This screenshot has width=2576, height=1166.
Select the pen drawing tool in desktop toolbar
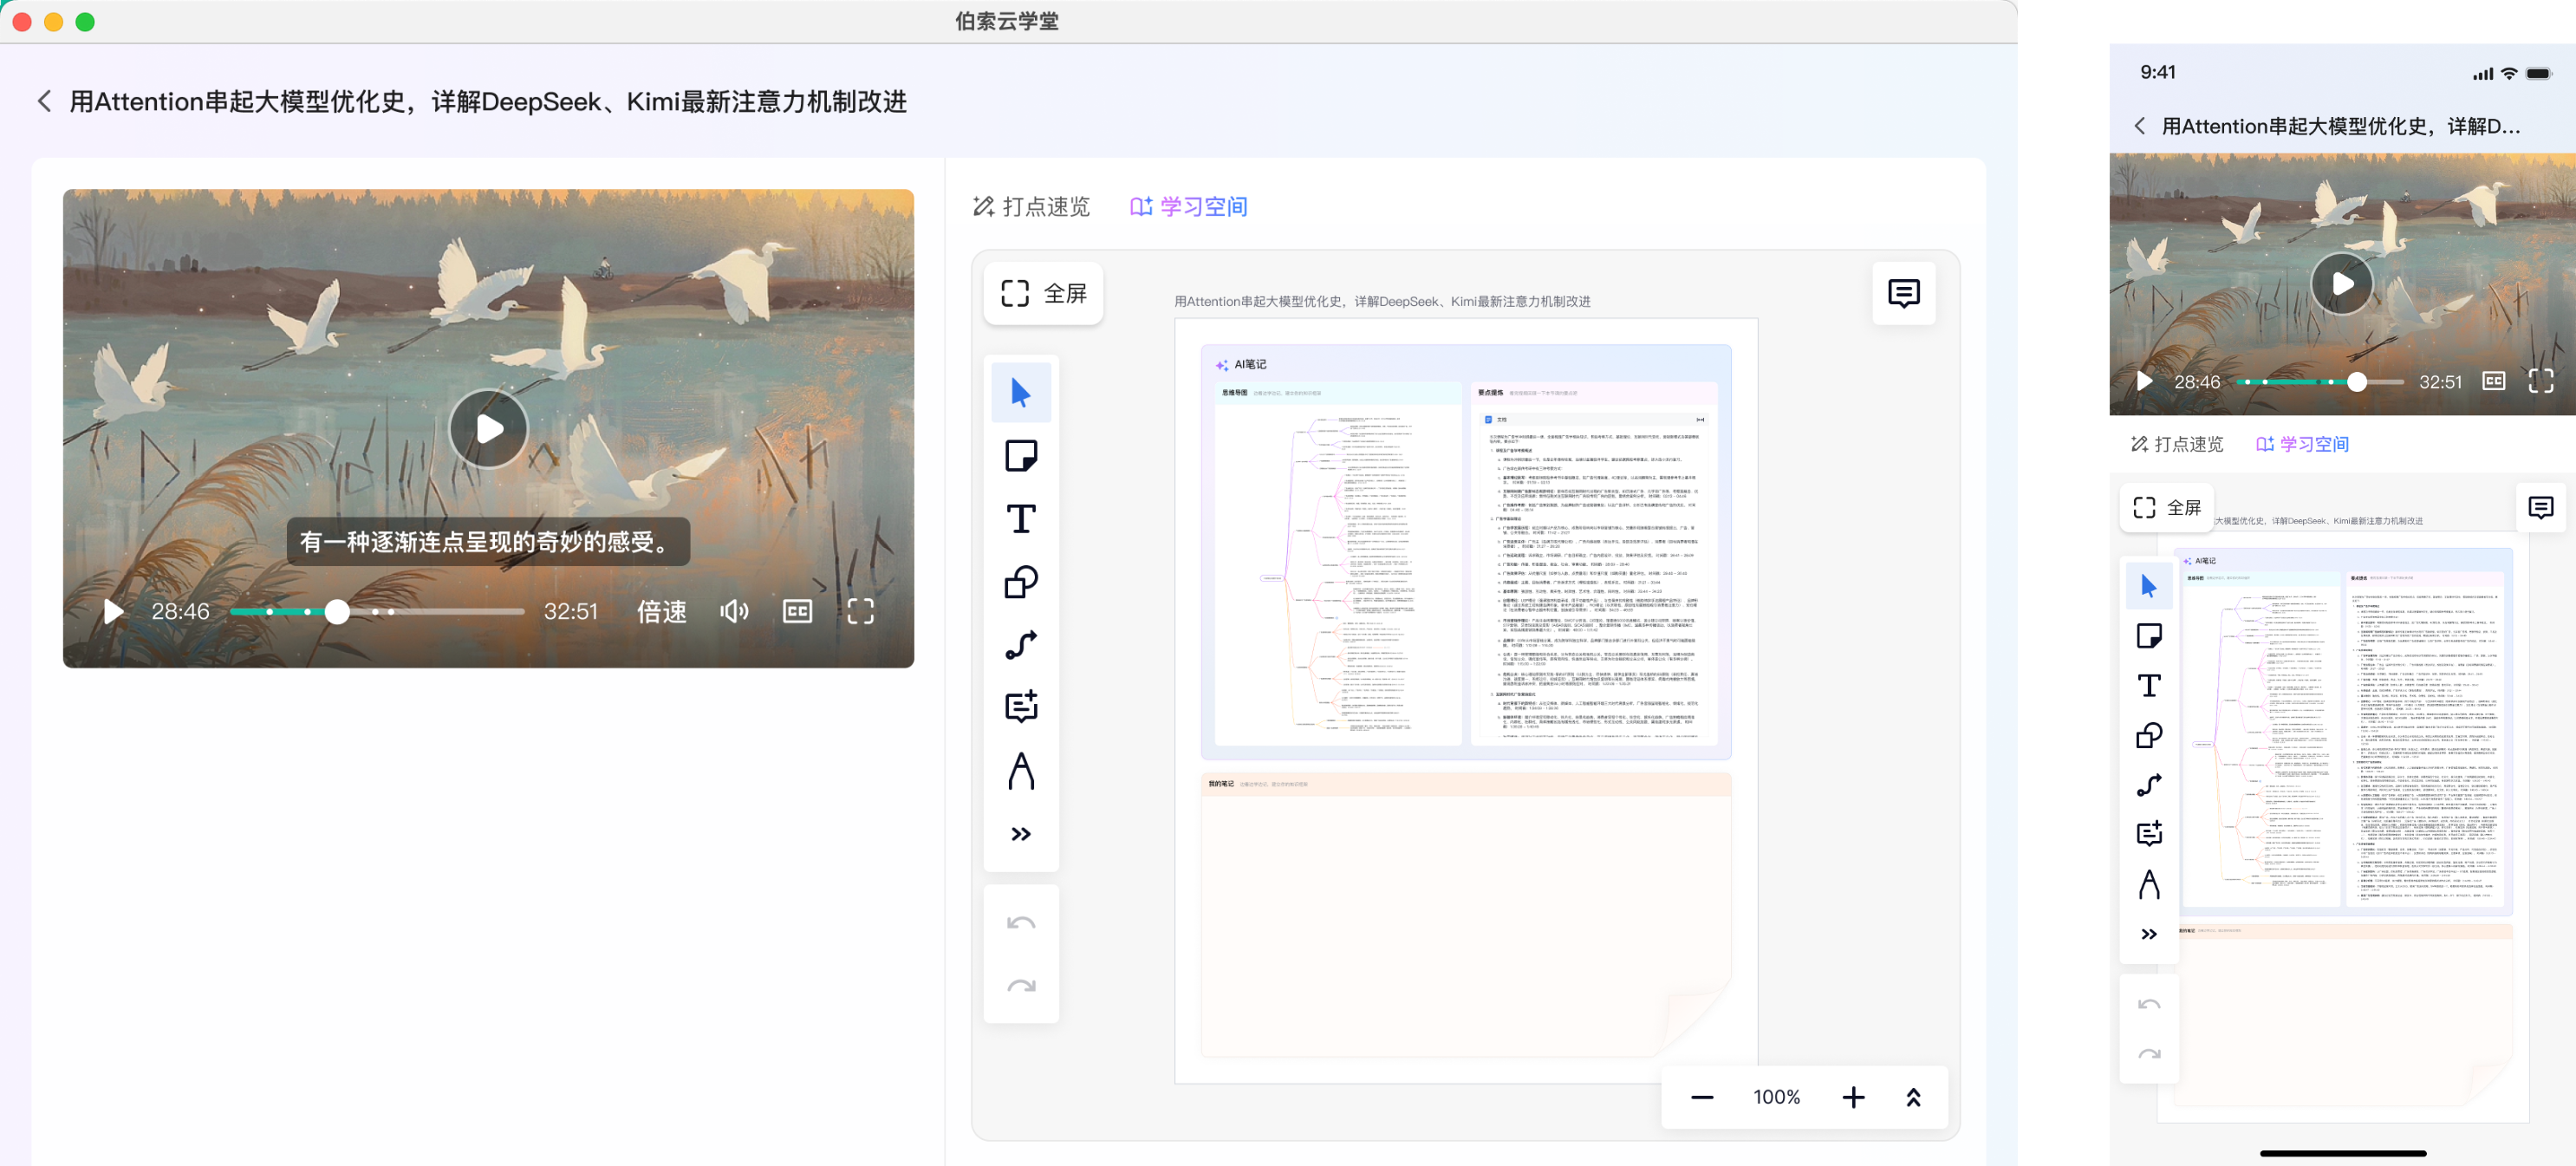coord(1021,771)
